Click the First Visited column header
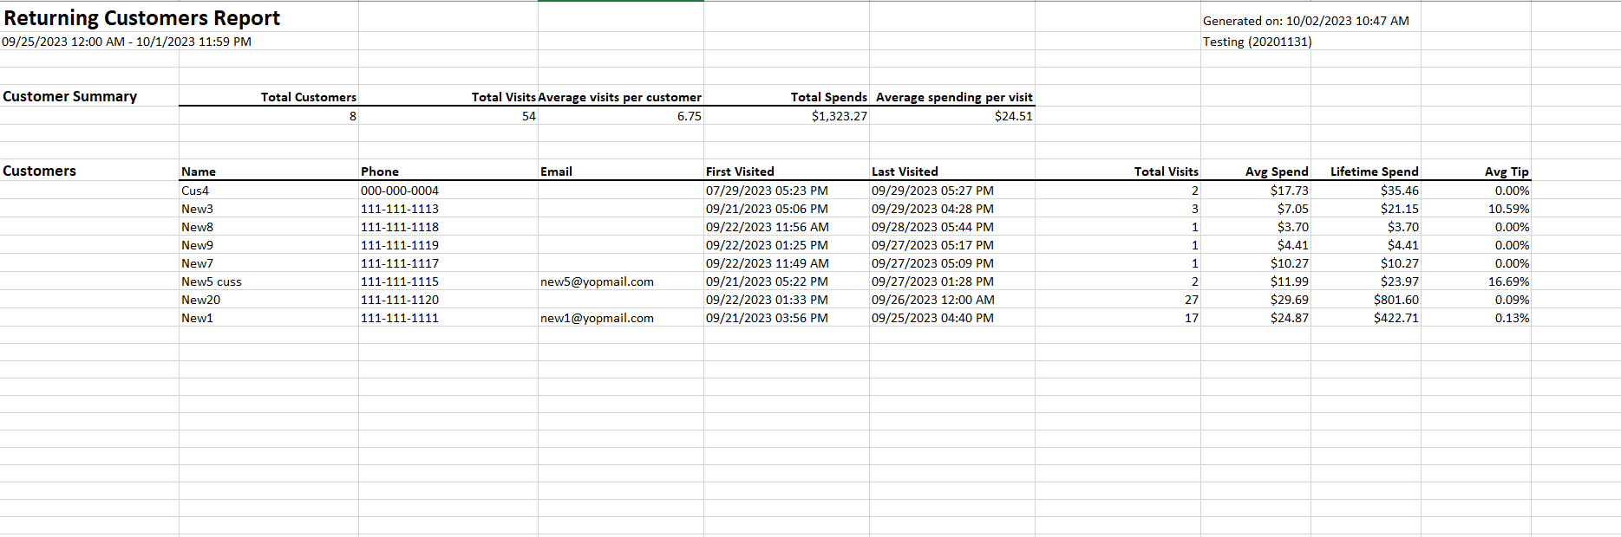Viewport: 1621px width, 537px height. pyautogui.click(x=740, y=171)
